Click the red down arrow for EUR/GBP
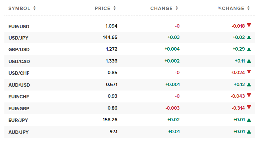The image size is (260, 143). [249, 107]
